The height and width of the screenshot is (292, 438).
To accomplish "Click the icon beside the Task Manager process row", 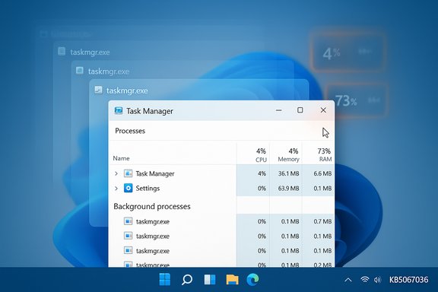I will [x=129, y=173].
